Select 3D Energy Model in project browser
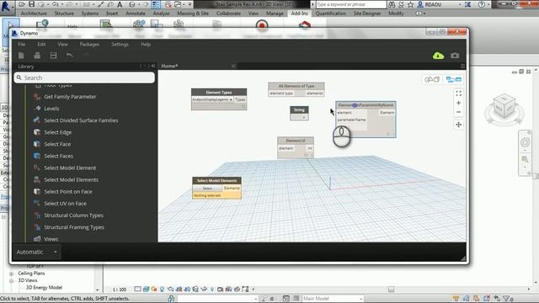 [x=44, y=288]
